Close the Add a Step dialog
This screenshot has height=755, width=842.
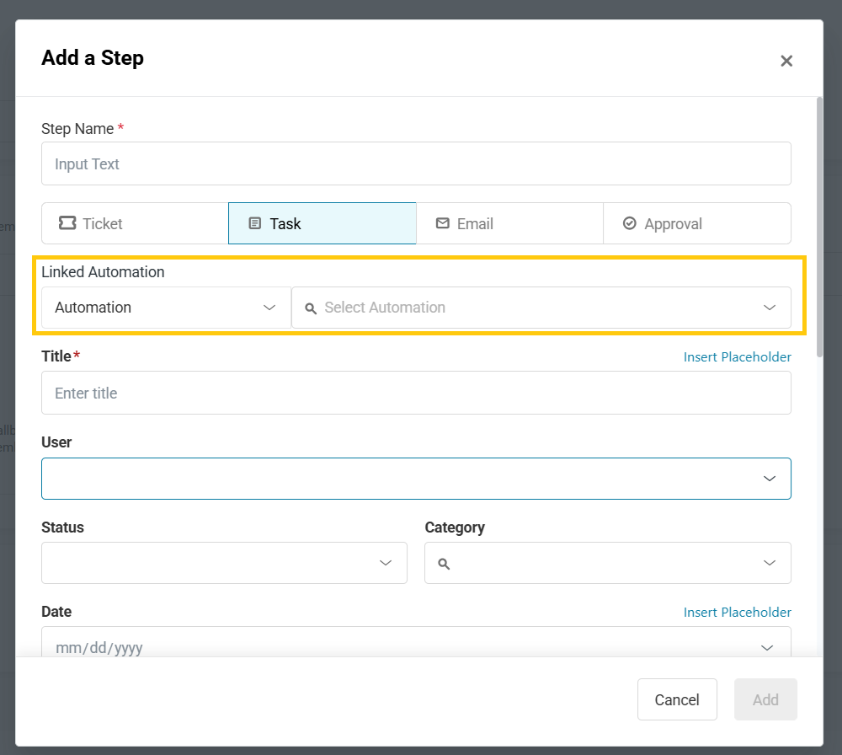tap(786, 62)
